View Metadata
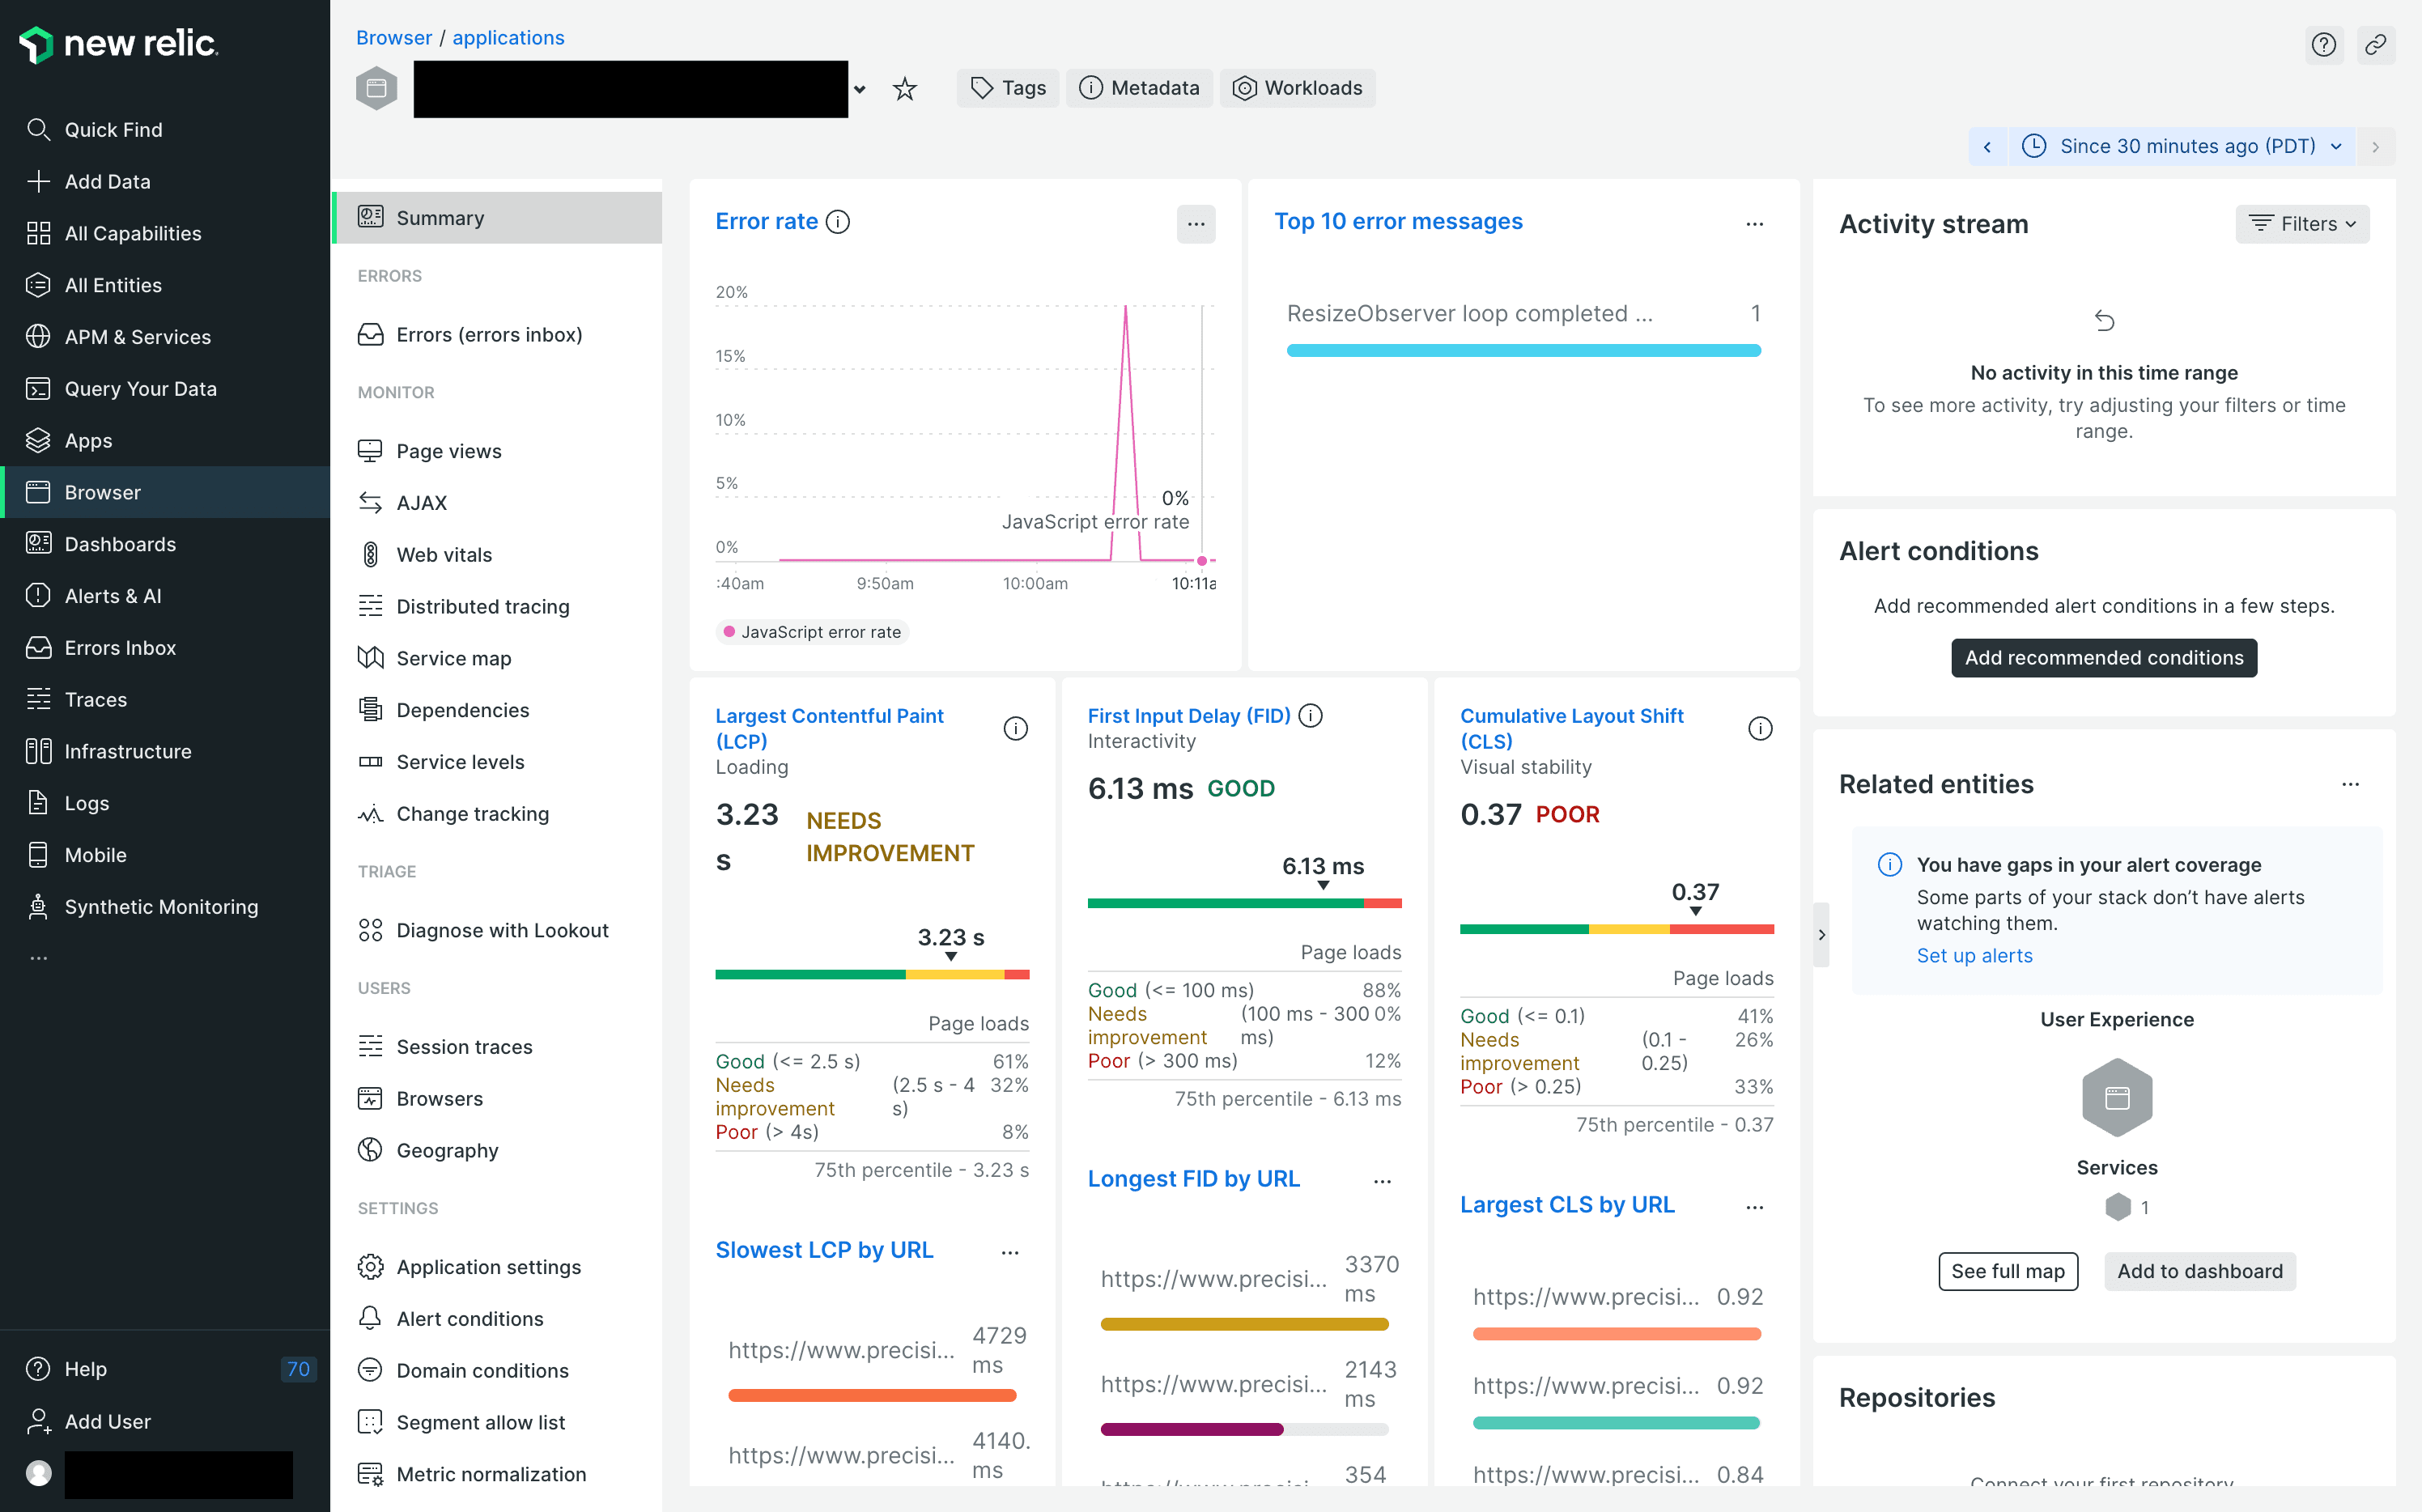The height and width of the screenshot is (1512, 2422). (x=1139, y=88)
